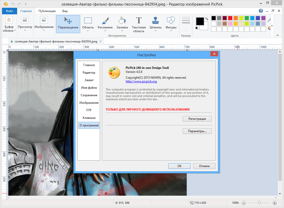Open the FTP settings category

click(x=89, y=110)
